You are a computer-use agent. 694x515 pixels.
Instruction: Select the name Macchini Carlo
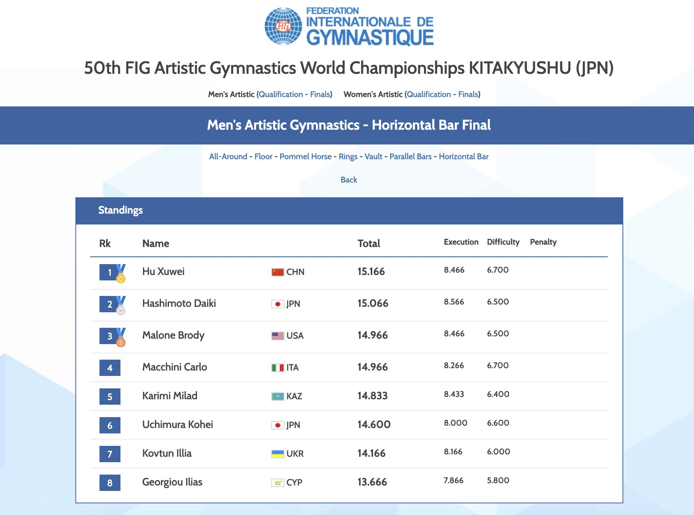(x=175, y=367)
